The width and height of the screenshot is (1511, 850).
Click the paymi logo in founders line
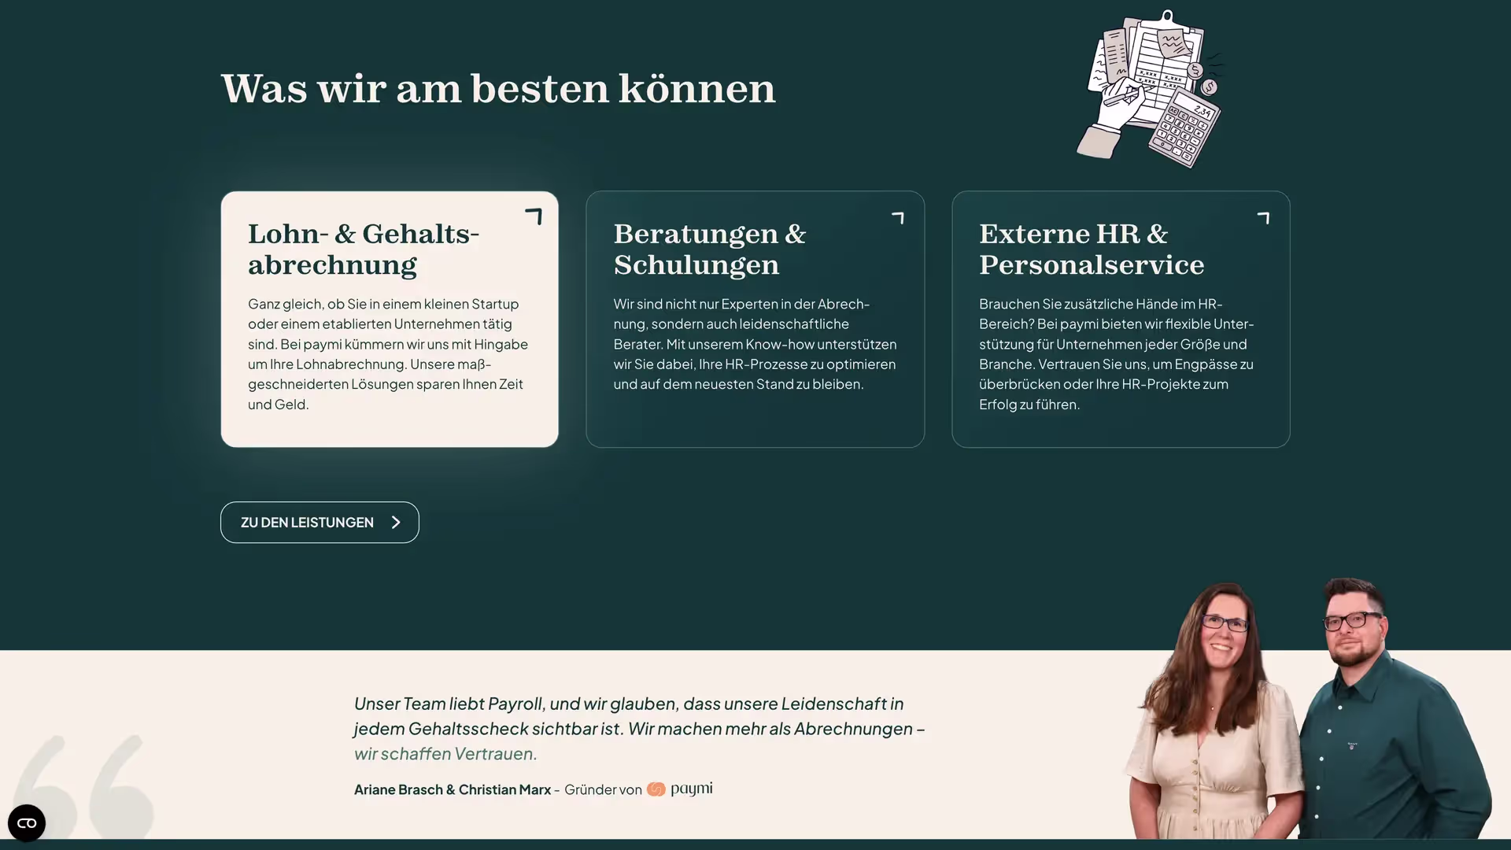click(x=680, y=789)
